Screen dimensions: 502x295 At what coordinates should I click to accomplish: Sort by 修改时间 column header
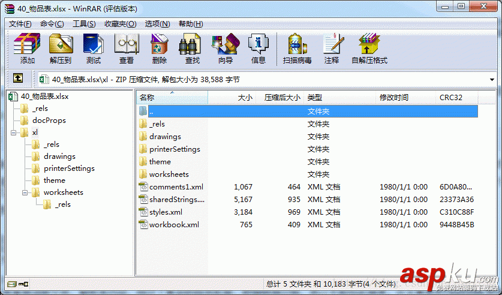[405, 97]
